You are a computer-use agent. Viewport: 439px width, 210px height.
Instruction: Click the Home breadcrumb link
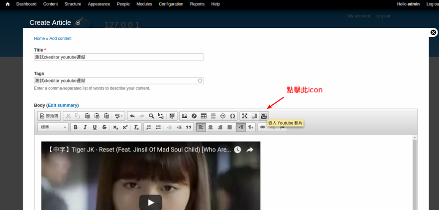click(39, 39)
